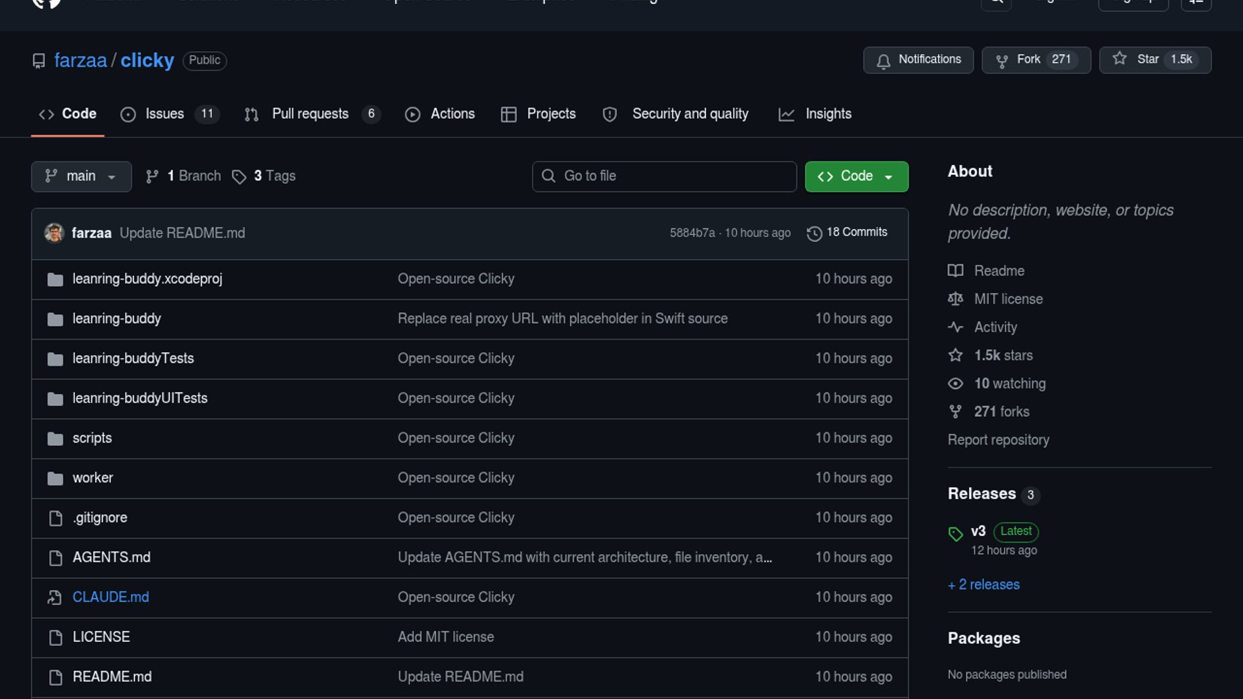Expand the main branch dropdown

pos(82,176)
